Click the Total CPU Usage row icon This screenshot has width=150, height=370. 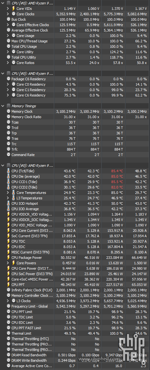9,46
